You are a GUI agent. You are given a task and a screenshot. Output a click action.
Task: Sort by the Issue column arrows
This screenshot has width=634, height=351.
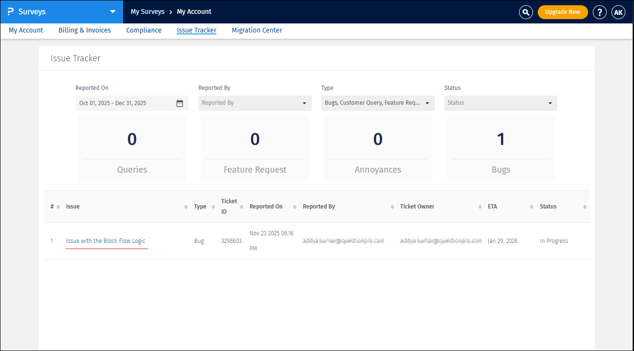(186, 207)
